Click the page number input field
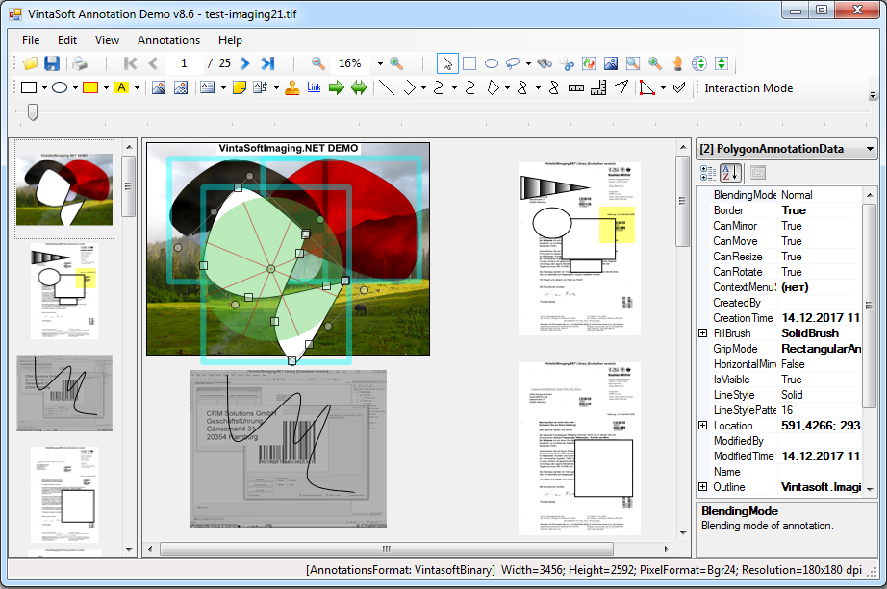The height and width of the screenshot is (589, 887). tap(184, 63)
